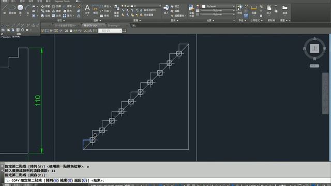Click the Copy clip icon

[276, 11]
